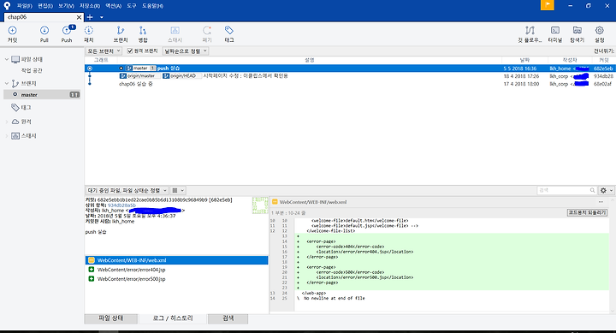Open the 보기 menu

[x=66, y=6]
